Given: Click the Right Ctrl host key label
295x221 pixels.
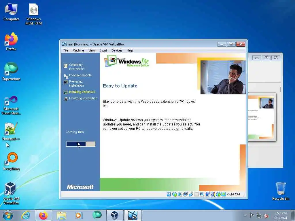Looking at the screenshot, I should (x=233, y=194).
